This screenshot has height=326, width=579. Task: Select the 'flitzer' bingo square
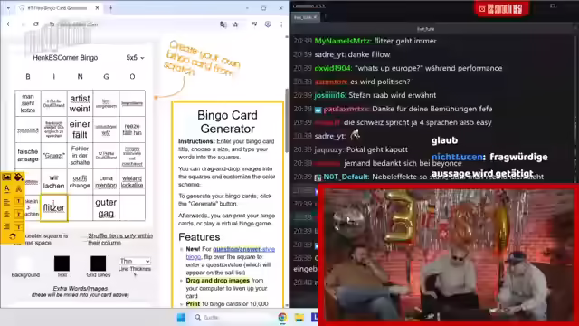click(x=54, y=208)
